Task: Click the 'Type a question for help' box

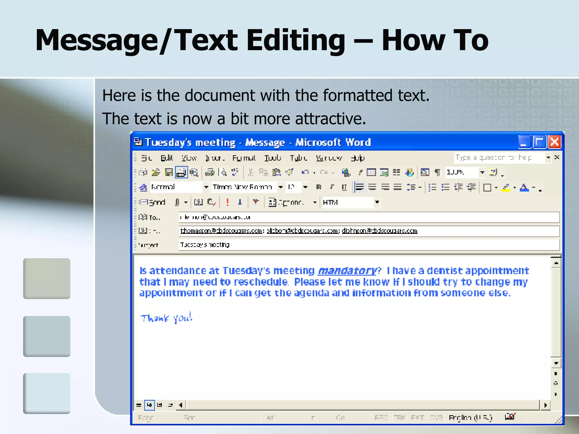Action: pyautogui.click(x=499, y=158)
